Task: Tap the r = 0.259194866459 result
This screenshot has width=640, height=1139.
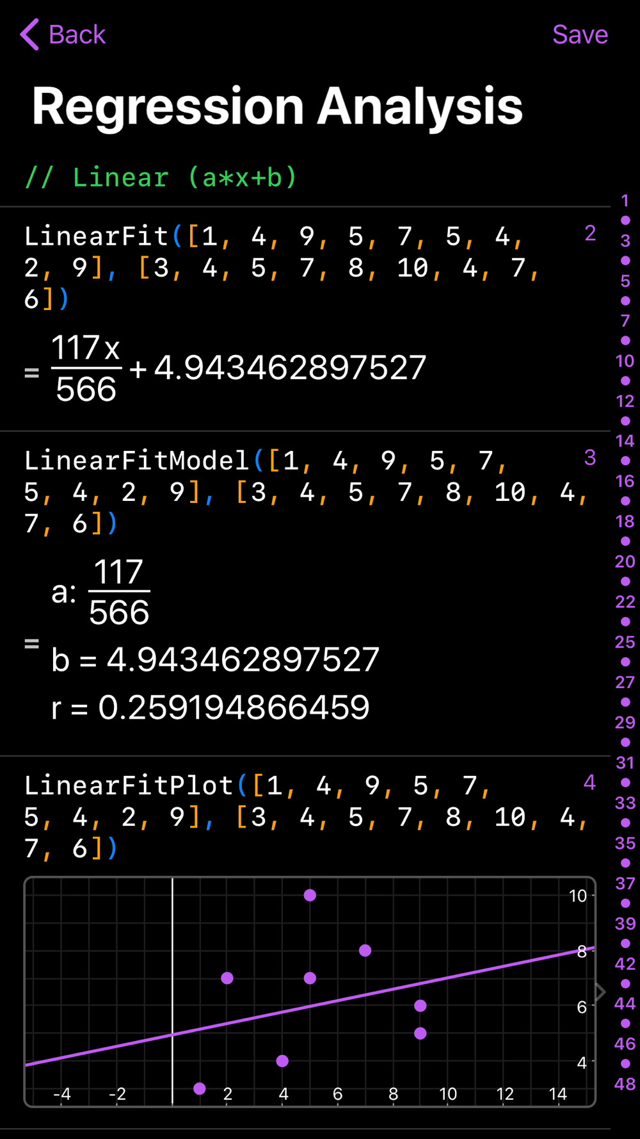Action: pos(211,708)
